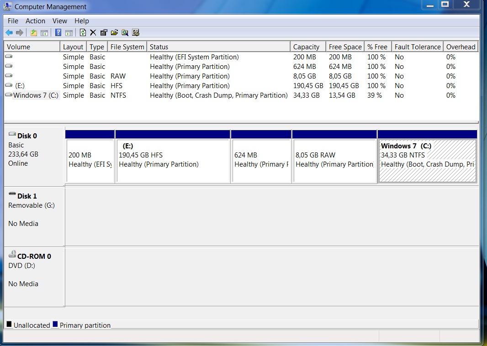Image resolution: width=487 pixels, height=346 pixels.
Task: Sort by the Status column header
Action: (x=219, y=47)
